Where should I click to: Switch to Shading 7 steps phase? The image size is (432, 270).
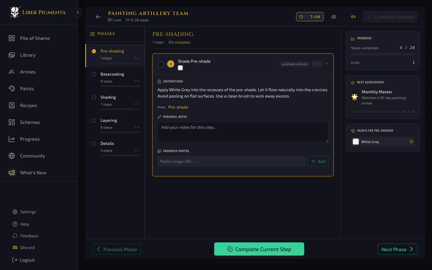tap(115, 102)
